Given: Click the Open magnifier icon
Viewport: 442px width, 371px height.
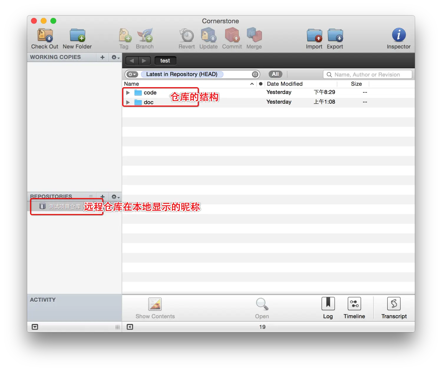Looking at the screenshot, I should pos(262,304).
